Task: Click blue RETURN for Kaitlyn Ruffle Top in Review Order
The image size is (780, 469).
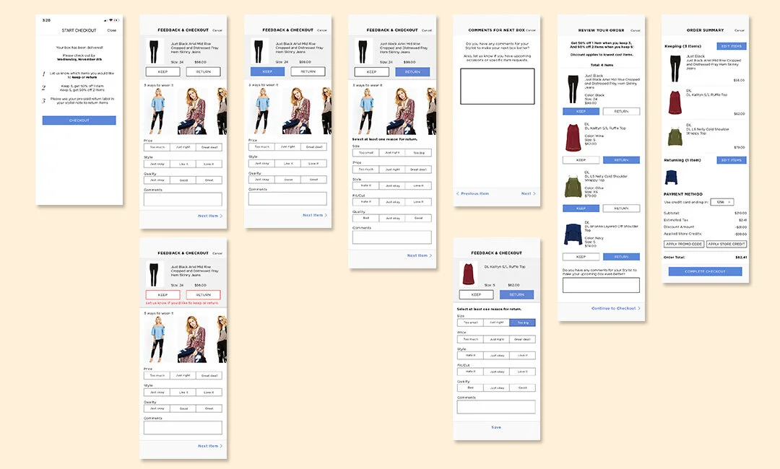Action: tap(621, 160)
